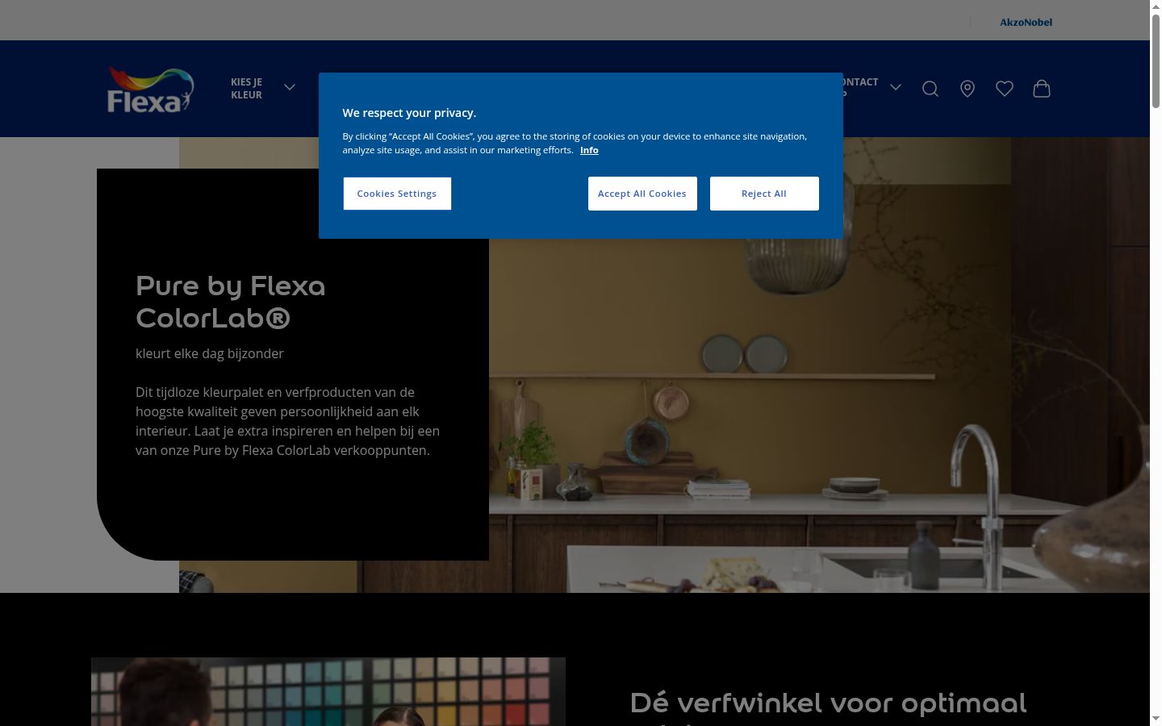Click the 'kleurt elke dag bijzonder' subtitle
This screenshot has height=726, width=1162.
click(210, 353)
